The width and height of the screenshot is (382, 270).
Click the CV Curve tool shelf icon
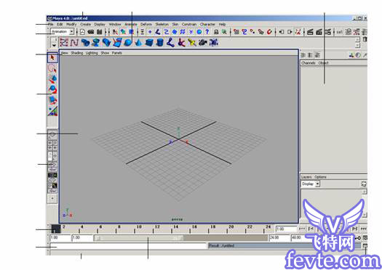[x=63, y=43]
